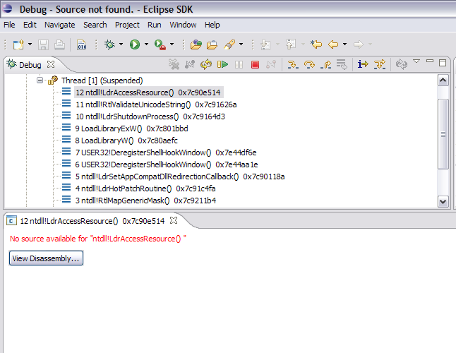This screenshot has width=456, height=353.
Task: Click the Debug view scrollbar down arrow
Action: coord(443,201)
